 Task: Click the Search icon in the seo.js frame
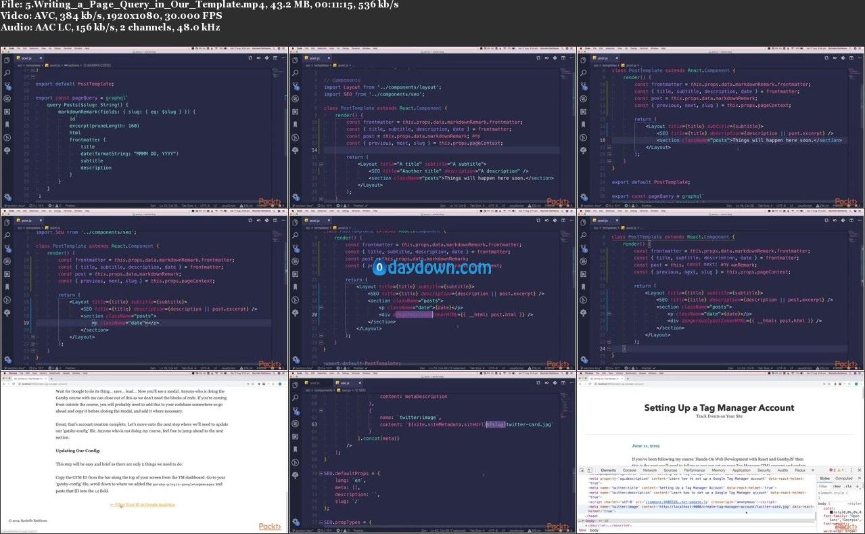coord(295,397)
